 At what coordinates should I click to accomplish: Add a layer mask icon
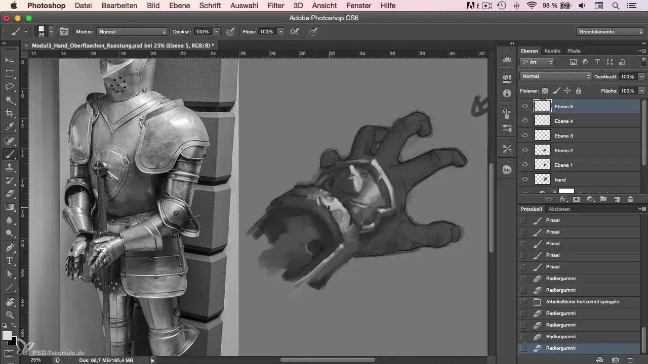pyautogui.click(x=576, y=199)
